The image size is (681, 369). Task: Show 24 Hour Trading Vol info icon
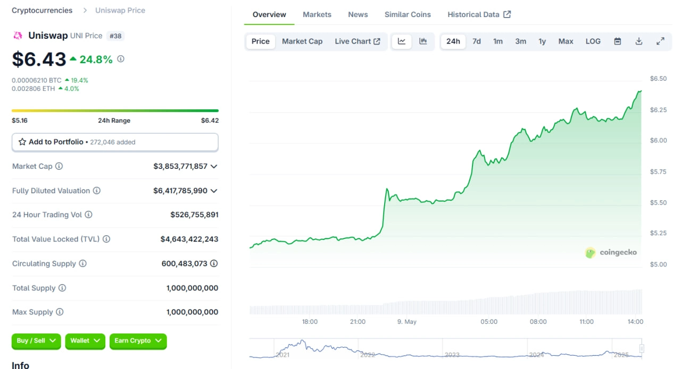[88, 214]
